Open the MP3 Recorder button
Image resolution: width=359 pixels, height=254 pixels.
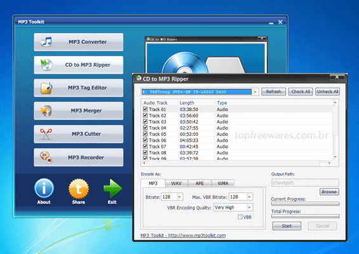(79, 157)
